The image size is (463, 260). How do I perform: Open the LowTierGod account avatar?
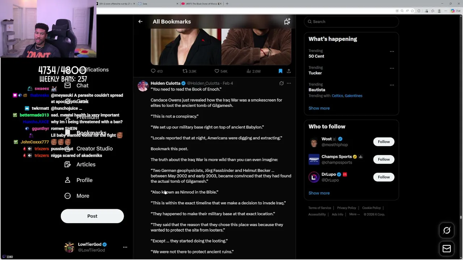click(x=69, y=247)
